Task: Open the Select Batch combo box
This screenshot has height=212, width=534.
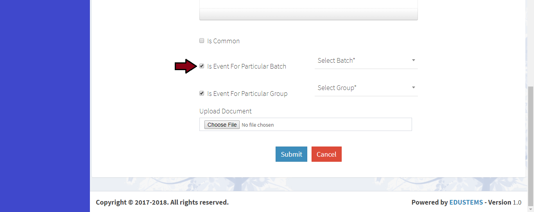Action: click(x=364, y=61)
